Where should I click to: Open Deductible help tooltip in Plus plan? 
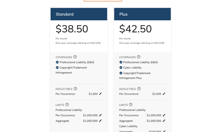point(139,89)
